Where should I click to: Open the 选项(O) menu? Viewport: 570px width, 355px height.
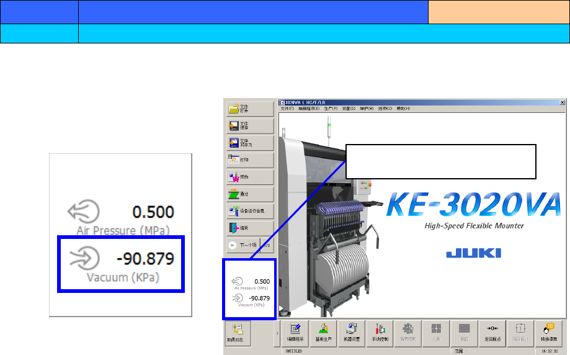(385, 109)
